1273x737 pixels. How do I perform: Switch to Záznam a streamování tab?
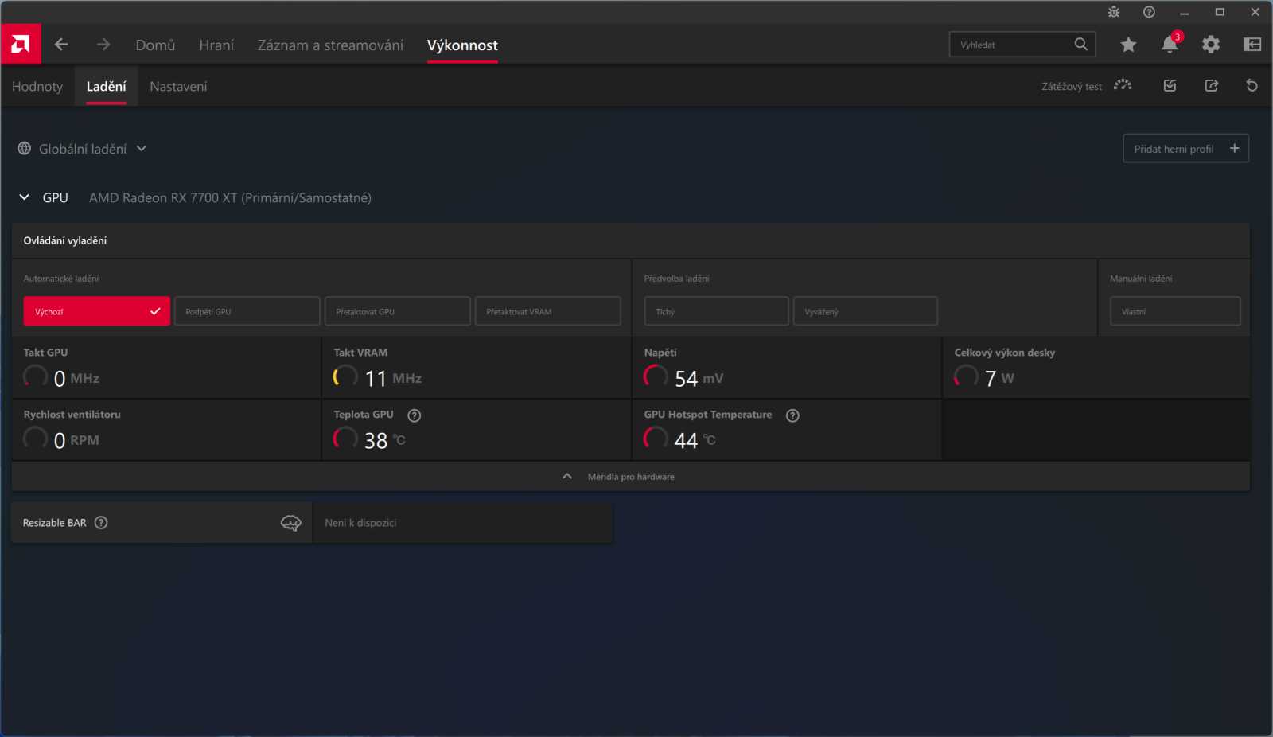pyautogui.click(x=330, y=45)
